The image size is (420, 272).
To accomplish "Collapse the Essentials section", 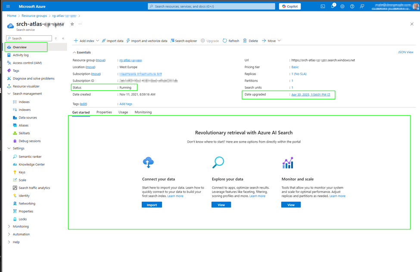I will [82, 52].
